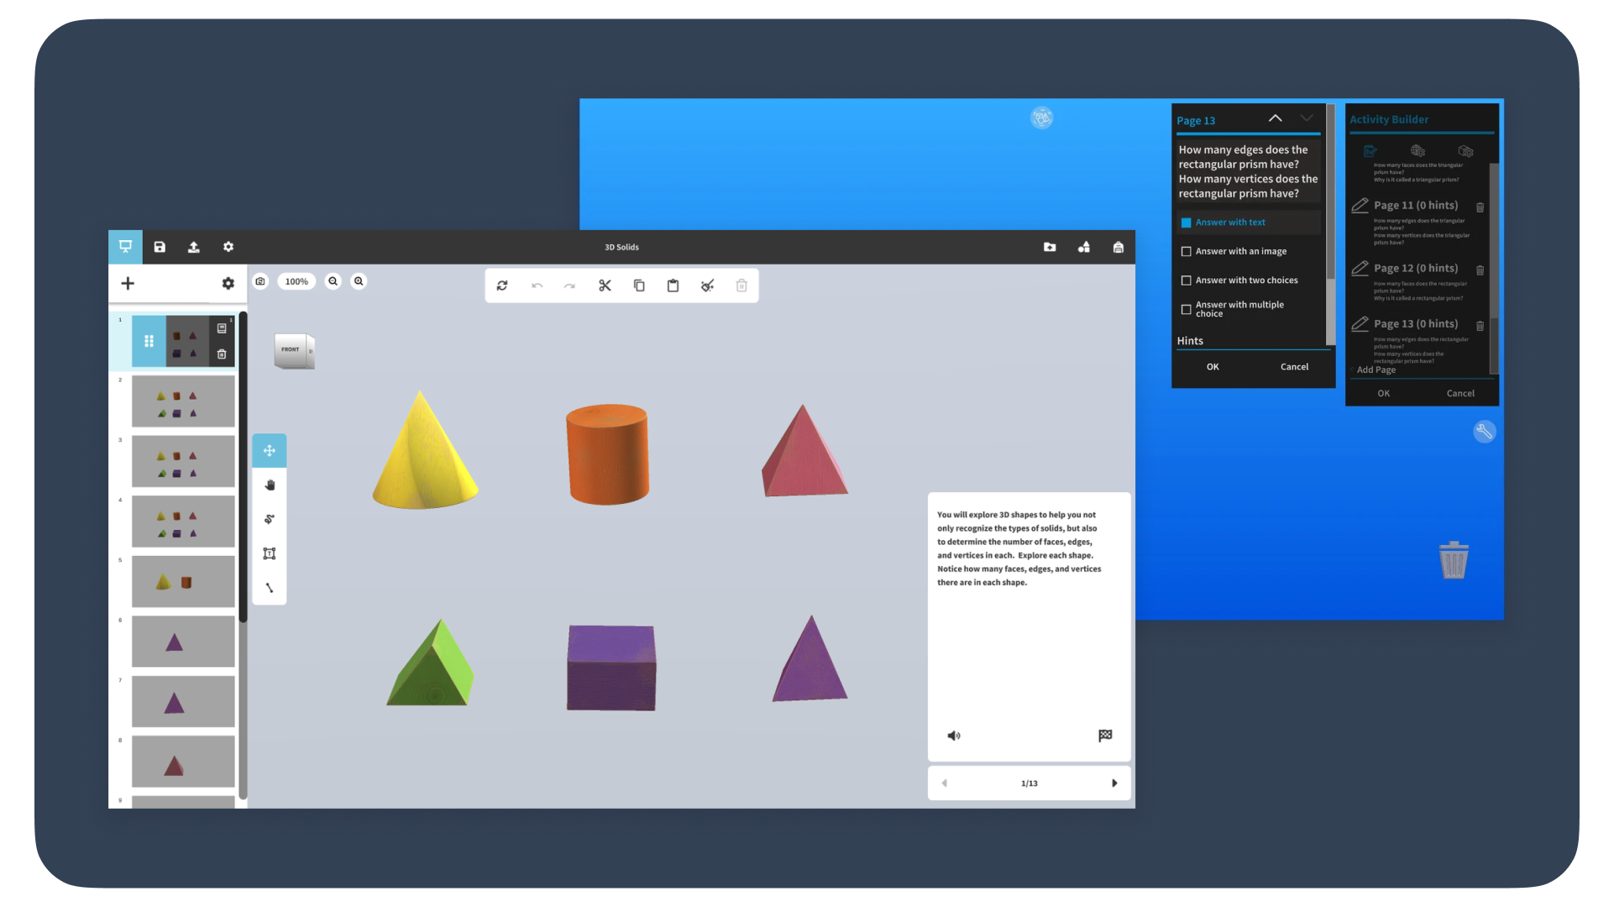The image size is (1614, 907).
Task: Select the freehand pen tool
Action: tap(269, 518)
